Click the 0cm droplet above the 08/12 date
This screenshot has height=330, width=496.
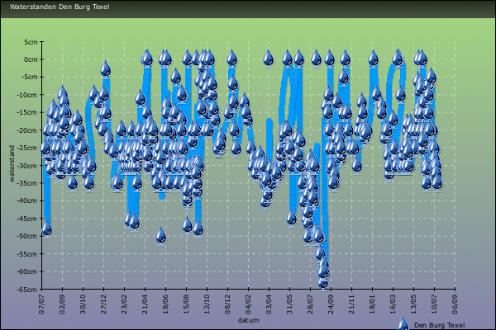click(232, 59)
